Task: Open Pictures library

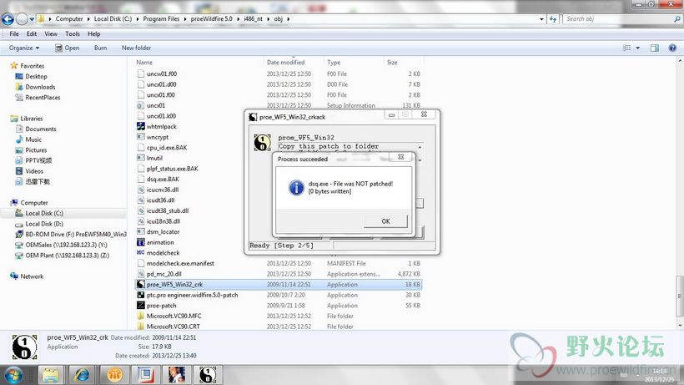Action: click(36, 149)
